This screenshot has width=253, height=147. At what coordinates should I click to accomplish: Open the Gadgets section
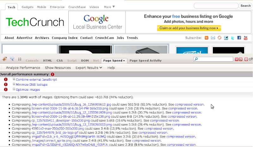(x=28, y=7)
